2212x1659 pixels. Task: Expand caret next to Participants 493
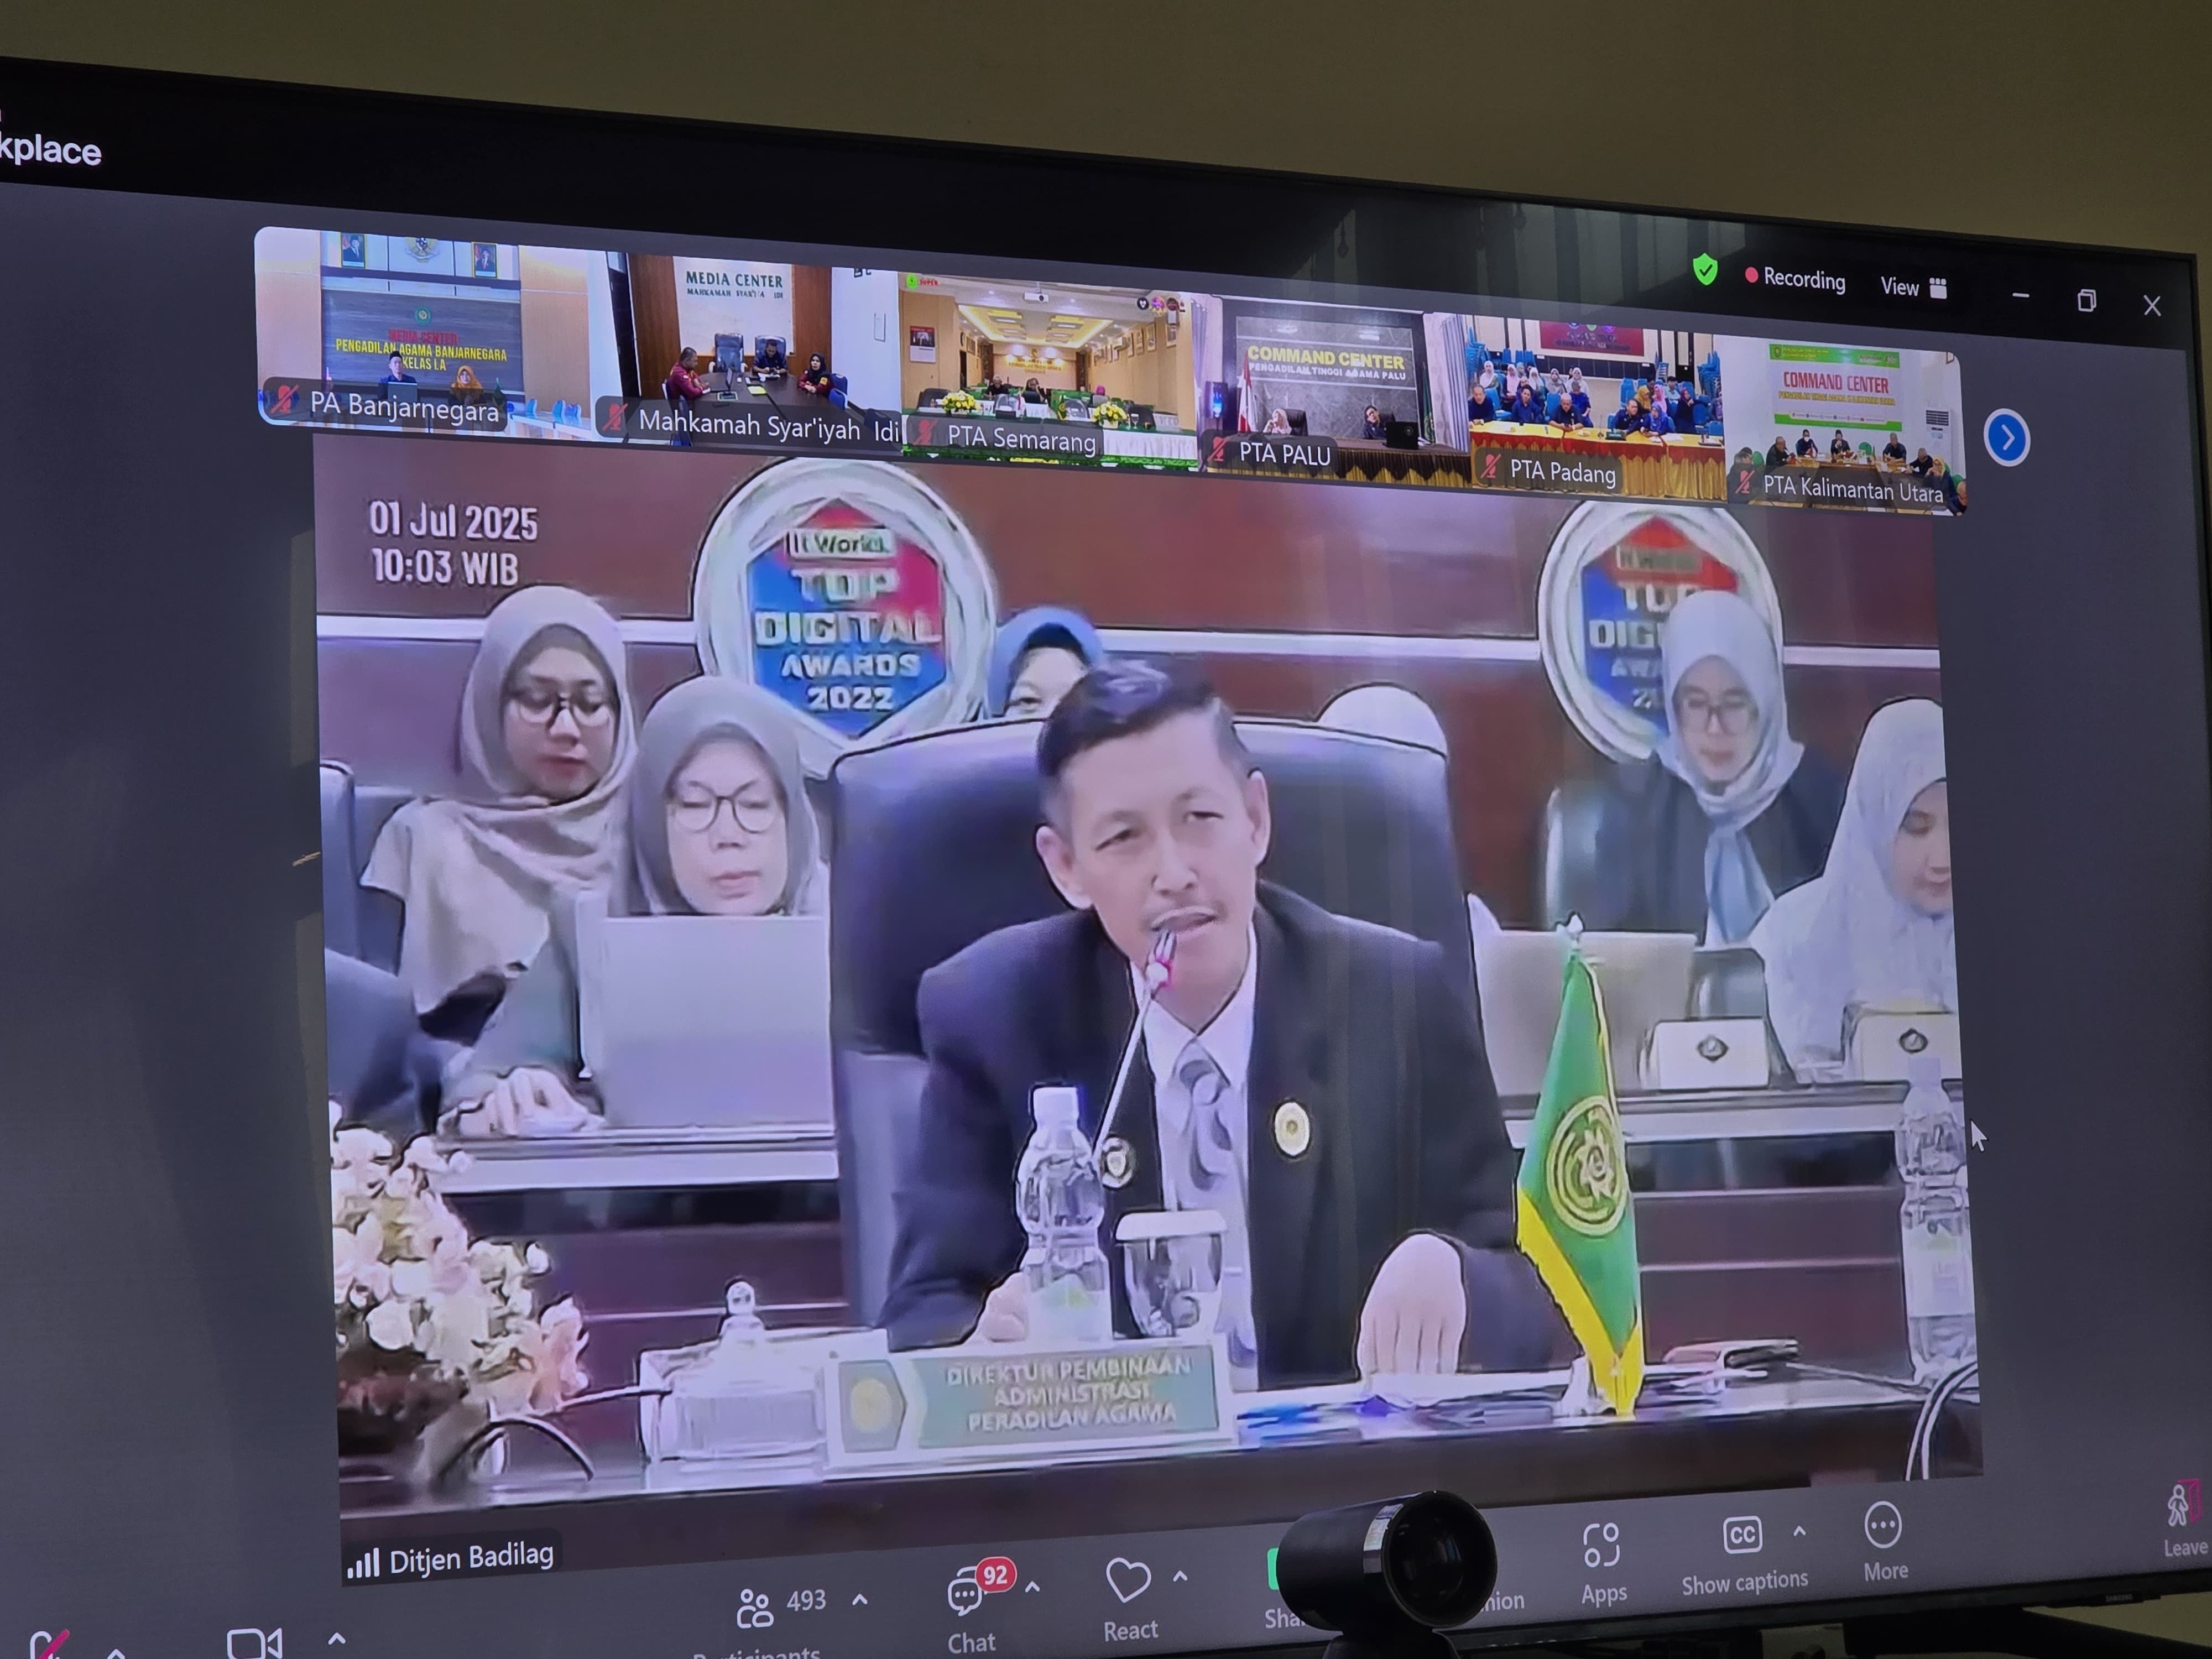859,1599
